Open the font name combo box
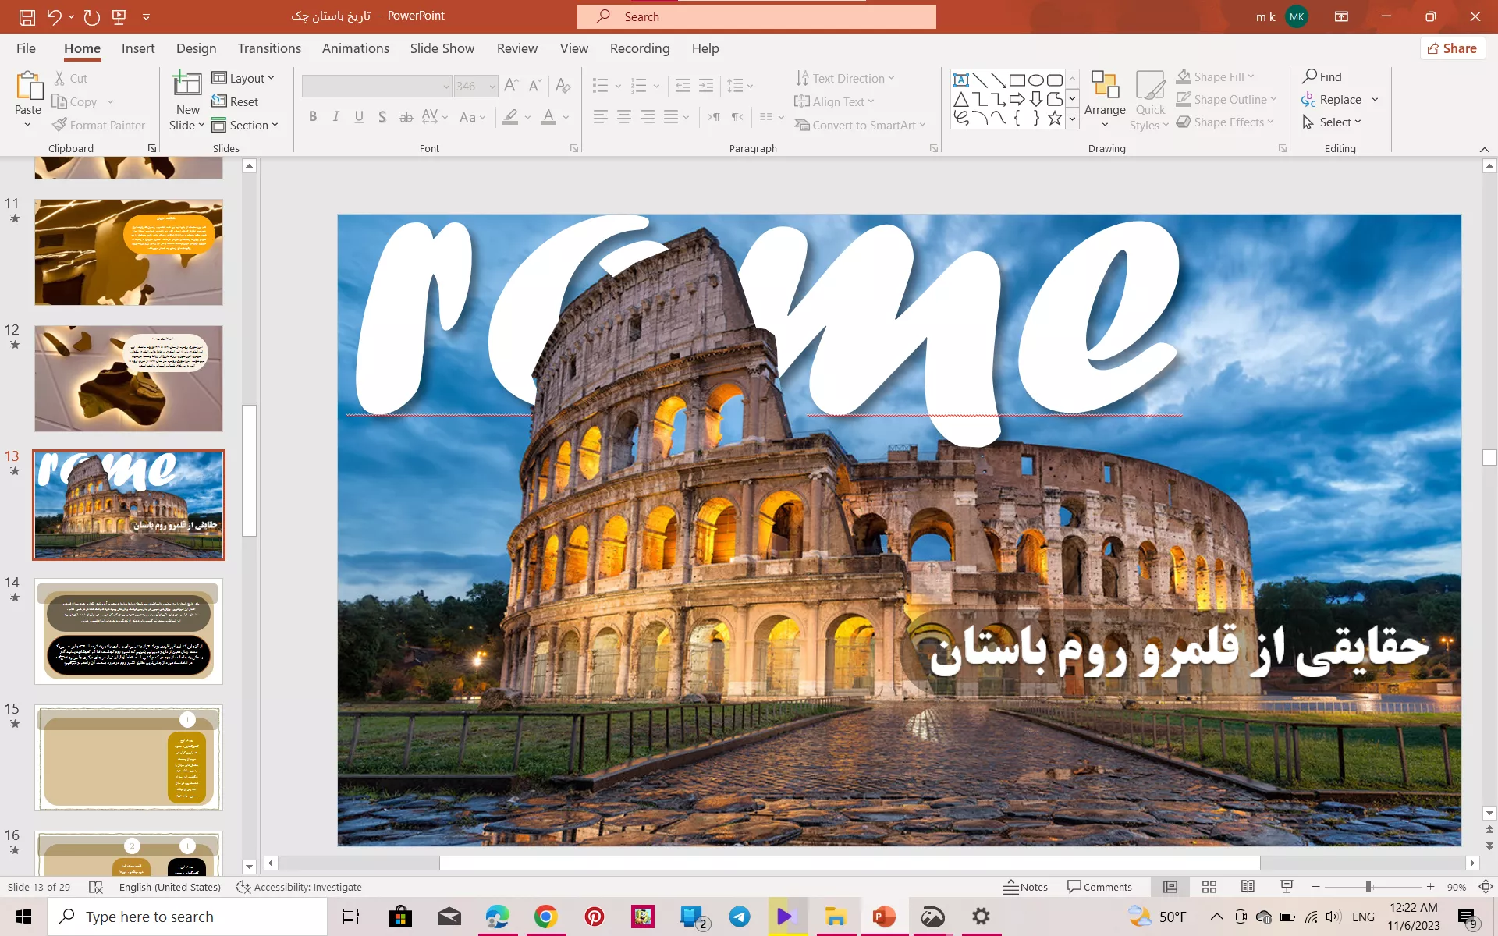This screenshot has width=1498, height=936. click(x=377, y=86)
